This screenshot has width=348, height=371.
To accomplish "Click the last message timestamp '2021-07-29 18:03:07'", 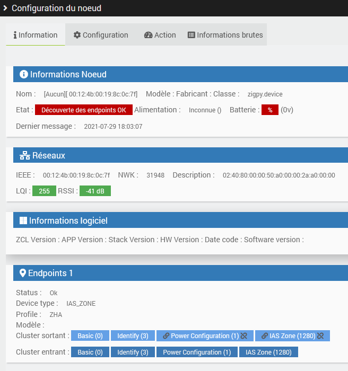I will pos(113,127).
